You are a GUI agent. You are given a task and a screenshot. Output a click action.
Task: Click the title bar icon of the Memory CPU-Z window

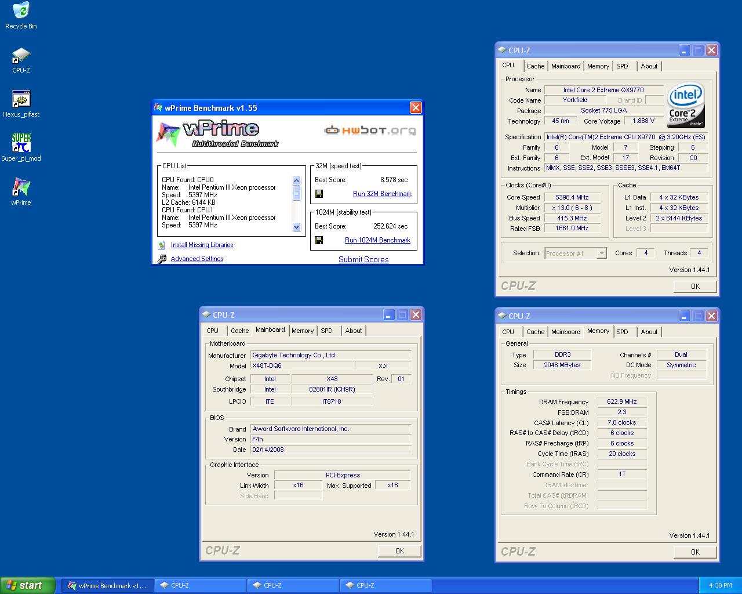[x=501, y=316]
